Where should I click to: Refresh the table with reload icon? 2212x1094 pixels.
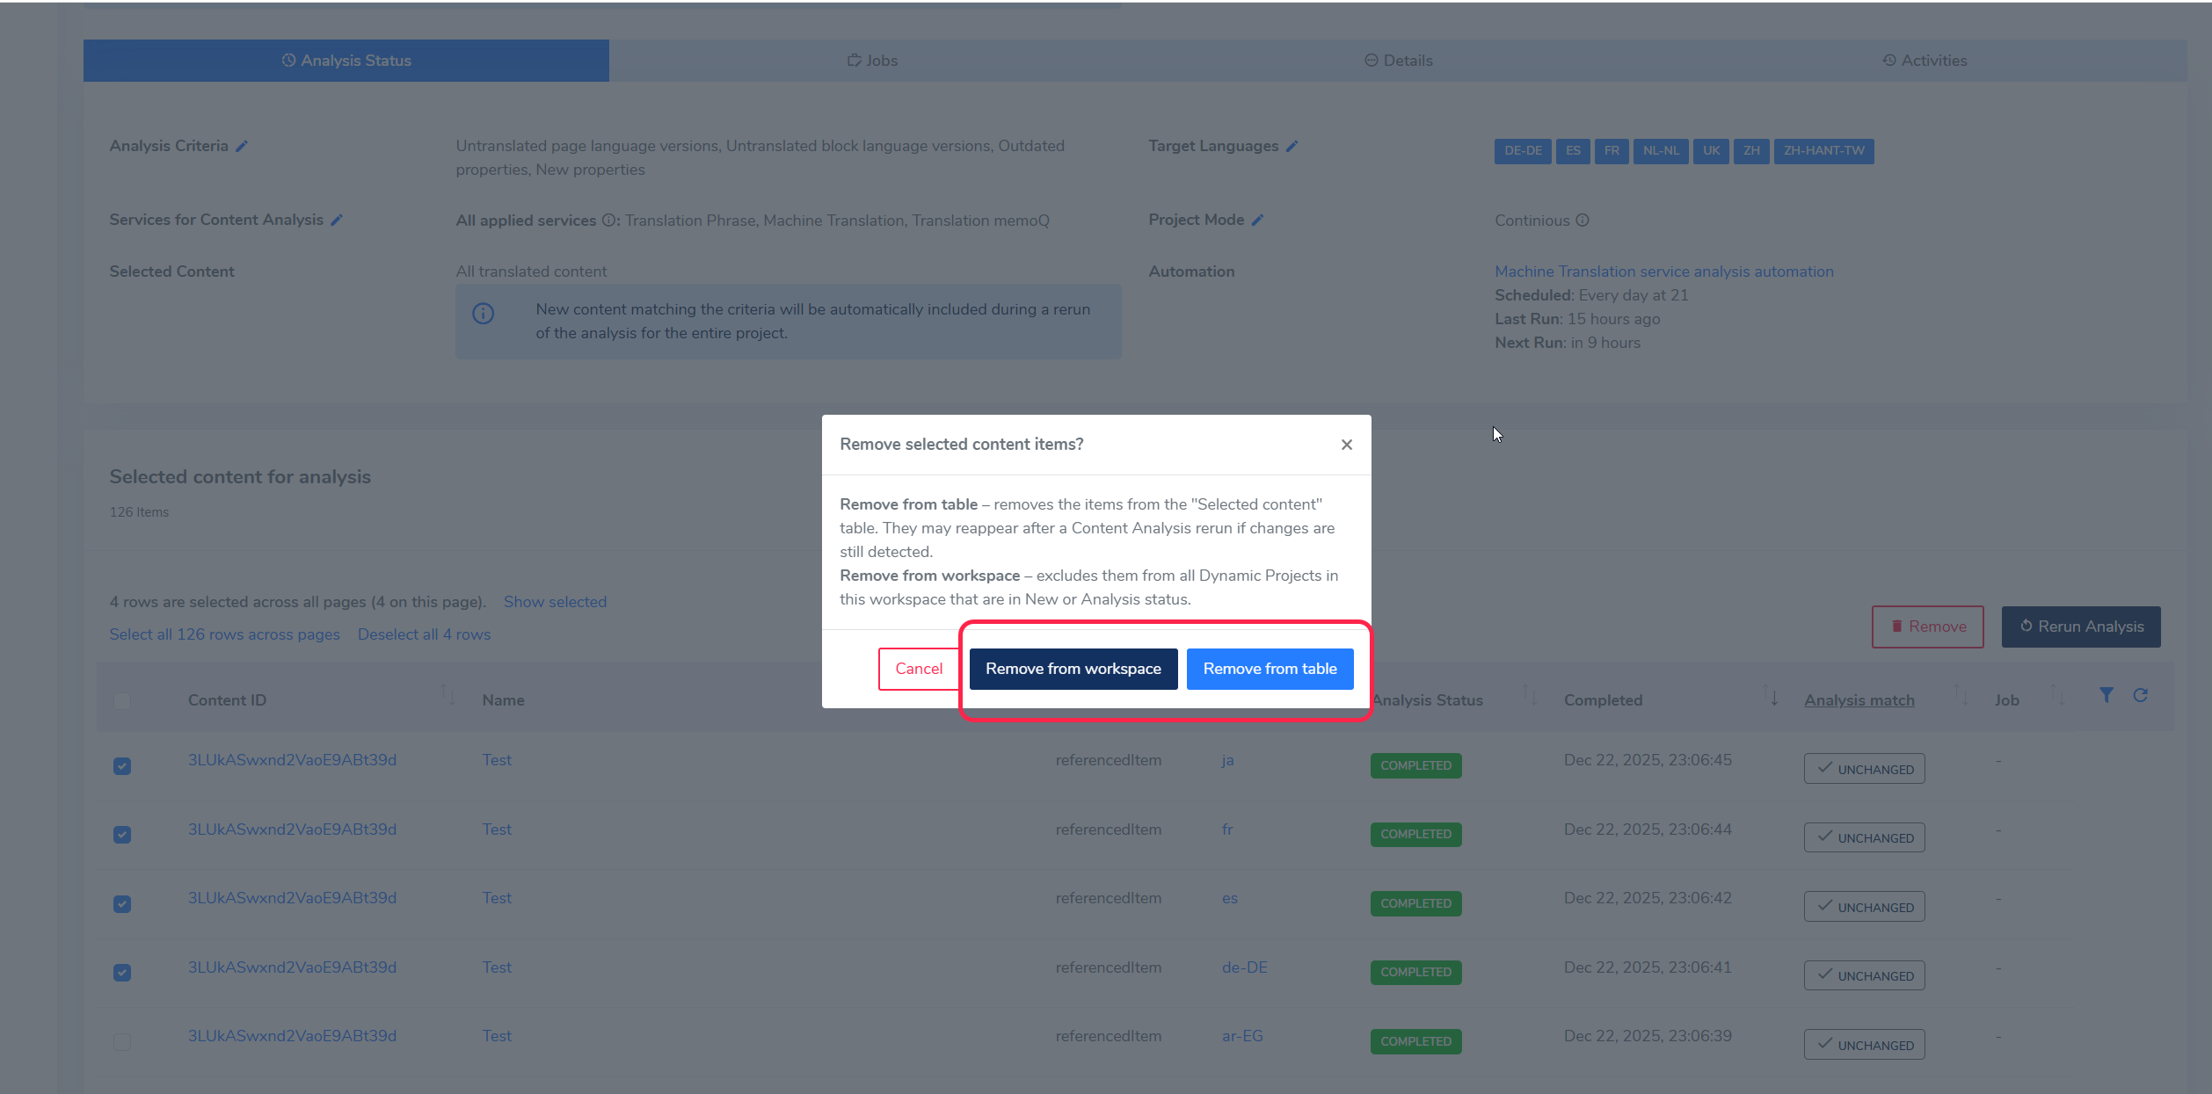2141,695
